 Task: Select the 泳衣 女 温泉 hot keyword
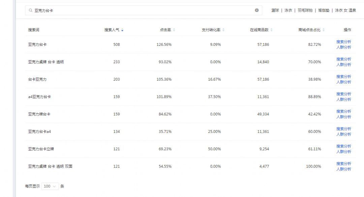coord(345,10)
